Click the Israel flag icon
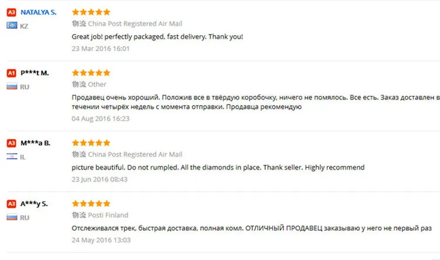This screenshot has height=260, width=440. (x=12, y=156)
